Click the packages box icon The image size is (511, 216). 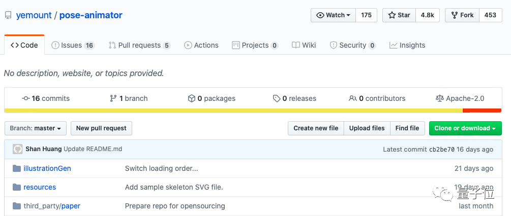click(191, 98)
